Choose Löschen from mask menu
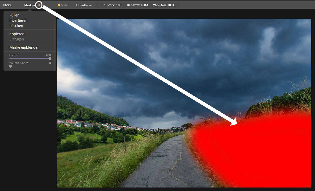 [16, 26]
